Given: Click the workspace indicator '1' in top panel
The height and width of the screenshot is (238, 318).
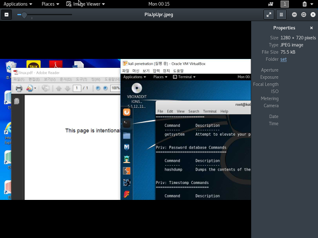Looking at the screenshot, I should point(284,4).
